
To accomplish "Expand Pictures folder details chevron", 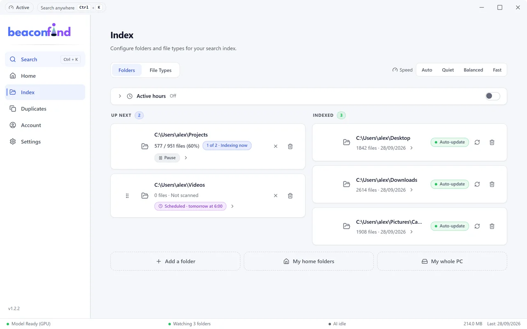I will (x=411, y=232).
